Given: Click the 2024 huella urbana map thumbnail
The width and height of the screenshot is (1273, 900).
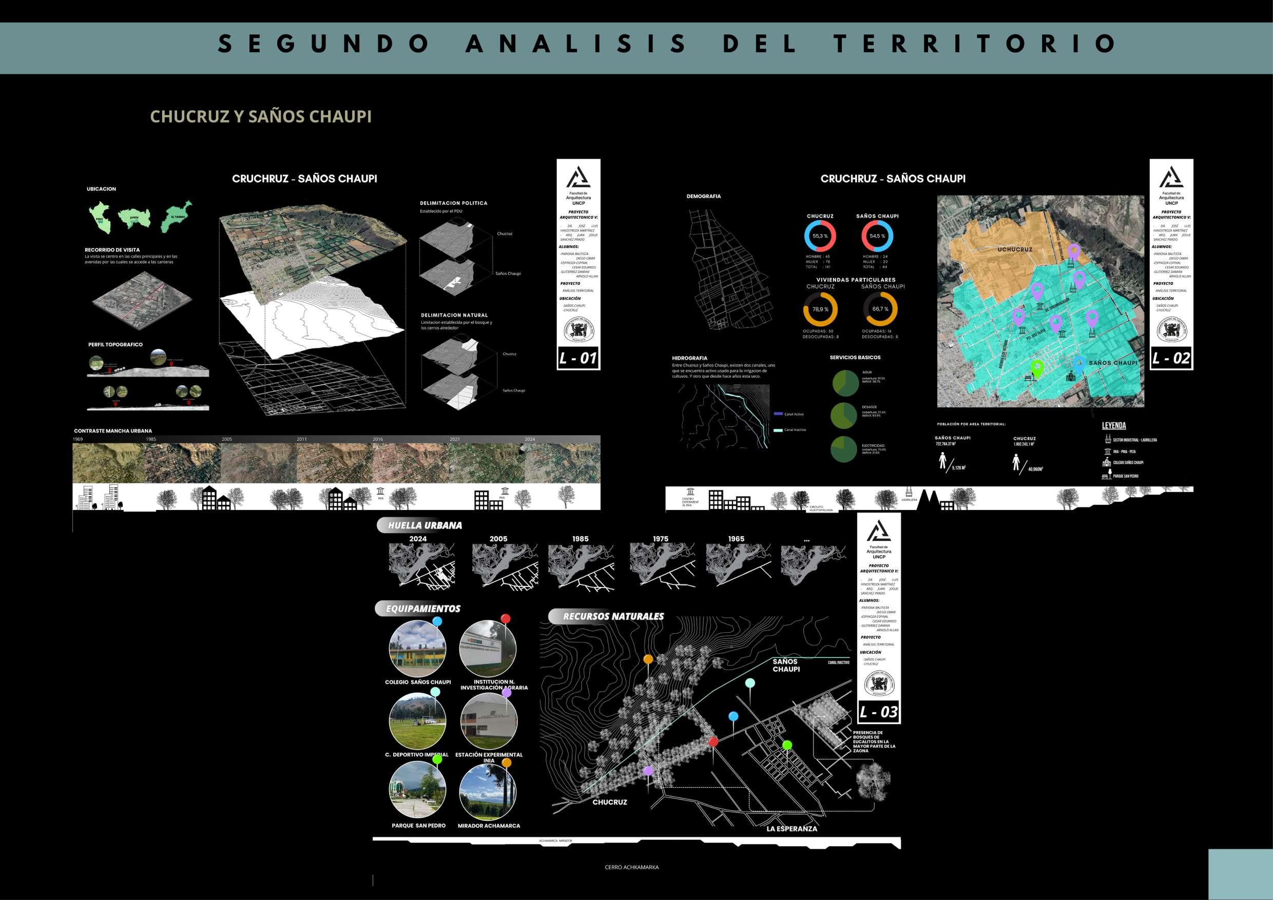Looking at the screenshot, I should tap(421, 565).
